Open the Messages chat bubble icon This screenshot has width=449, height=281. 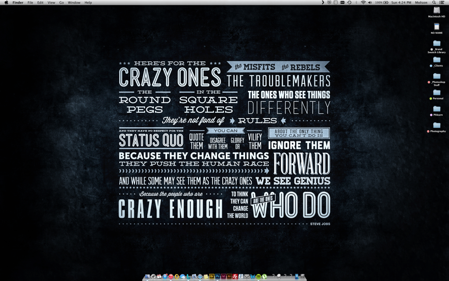tap(182, 277)
